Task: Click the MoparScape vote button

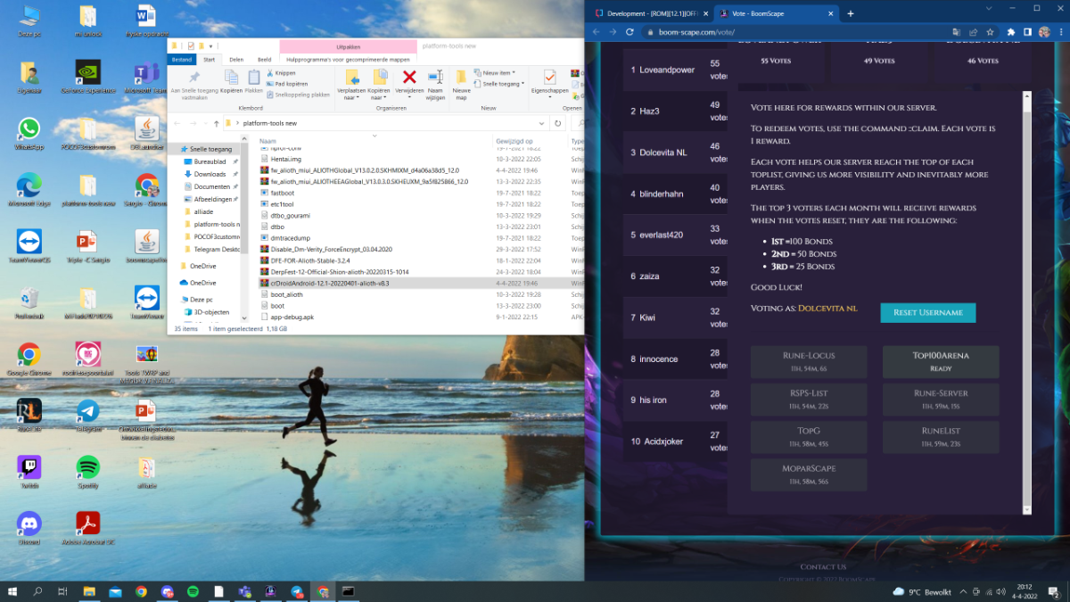Action: [x=809, y=474]
